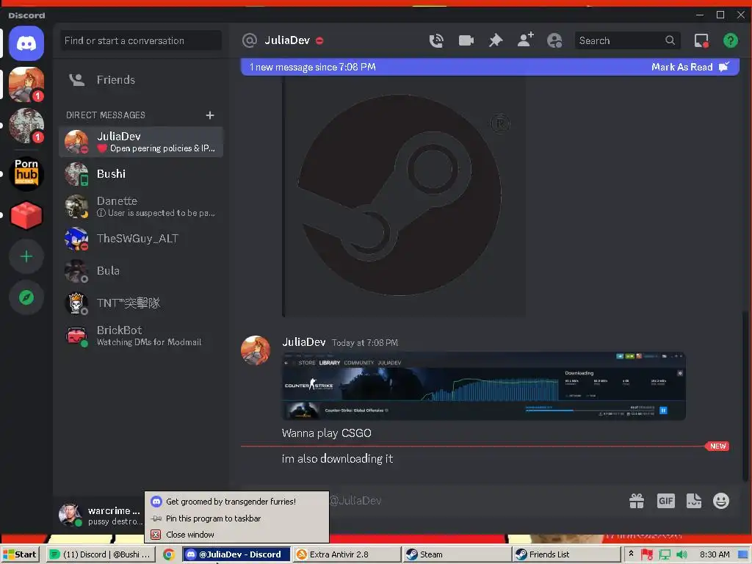Click the @ icon beside JuliaDev
Image resolution: width=752 pixels, height=564 pixels.
(x=250, y=40)
